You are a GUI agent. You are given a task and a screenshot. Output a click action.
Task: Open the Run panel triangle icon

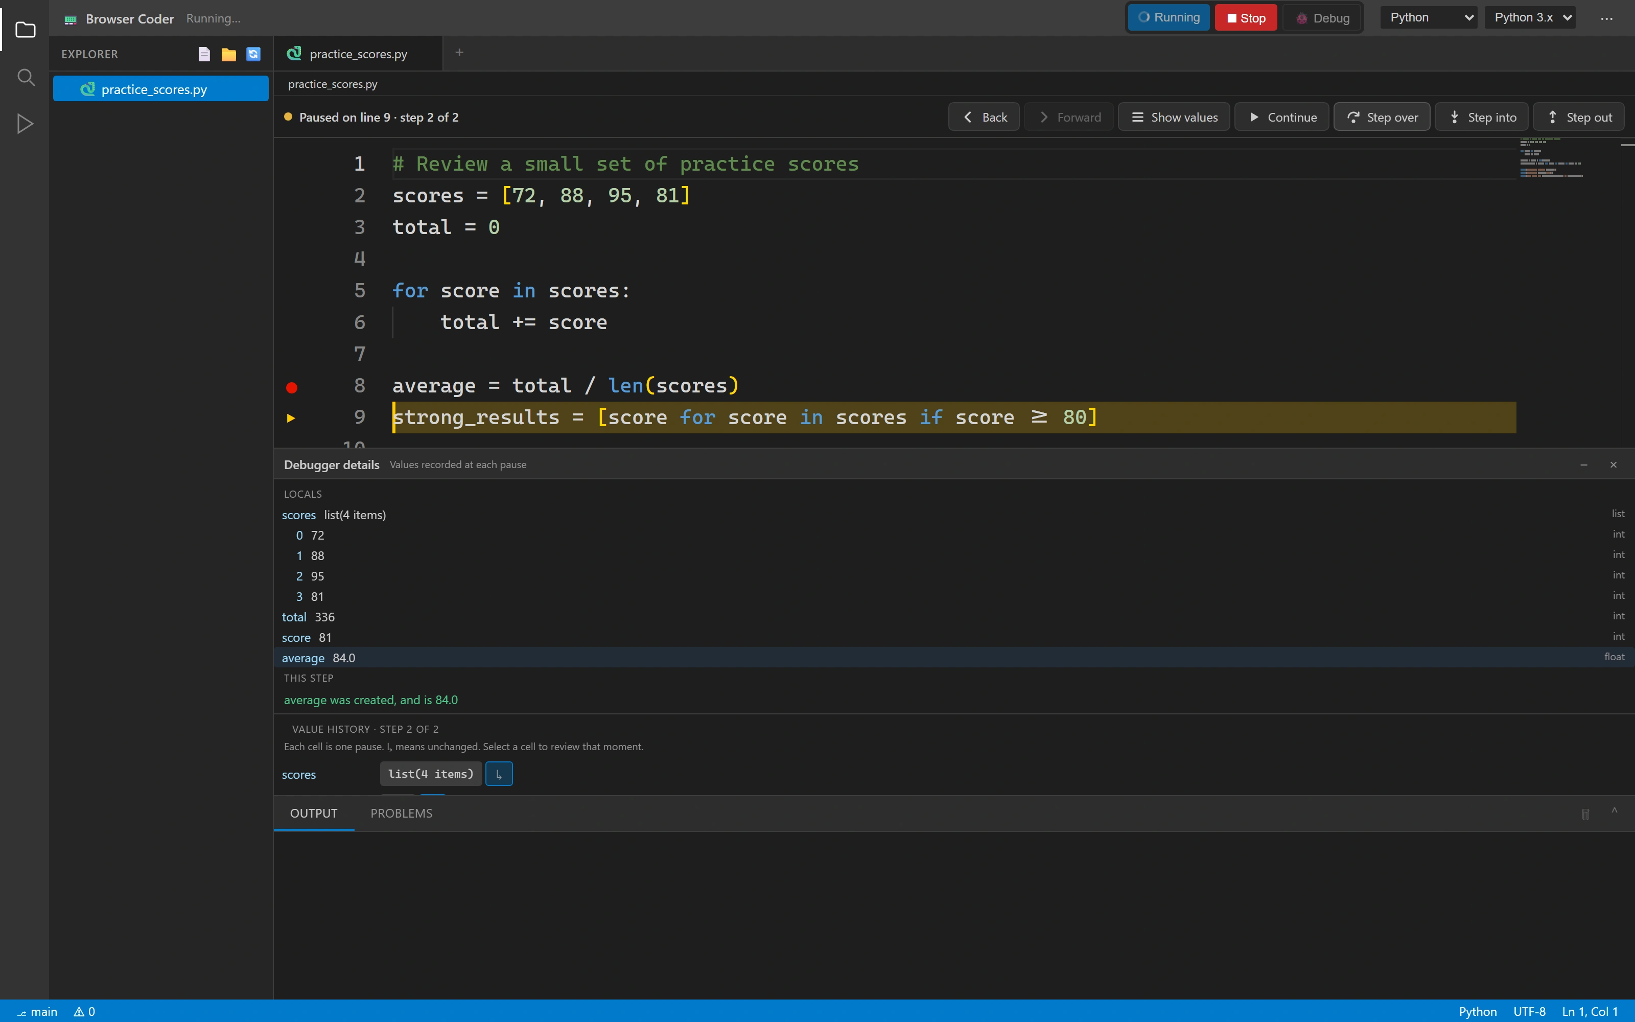point(25,124)
